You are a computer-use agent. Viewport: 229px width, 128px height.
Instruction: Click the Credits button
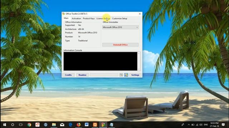[68, 75]
